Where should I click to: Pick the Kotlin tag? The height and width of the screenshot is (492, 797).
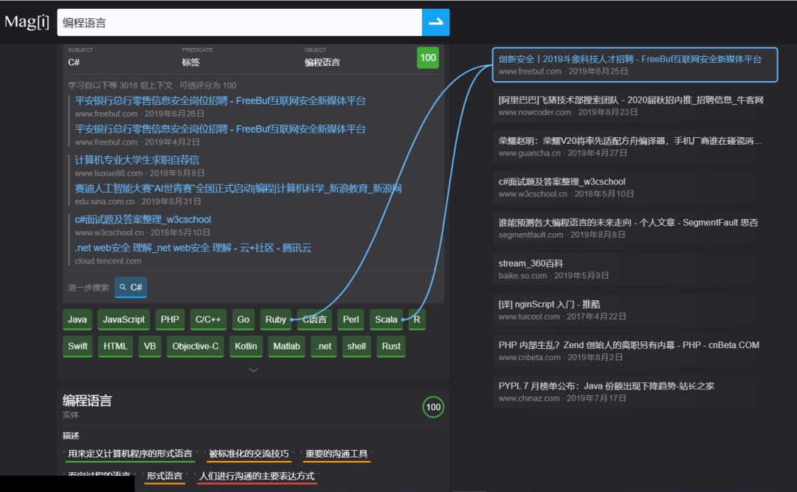(x=246, y=346)
